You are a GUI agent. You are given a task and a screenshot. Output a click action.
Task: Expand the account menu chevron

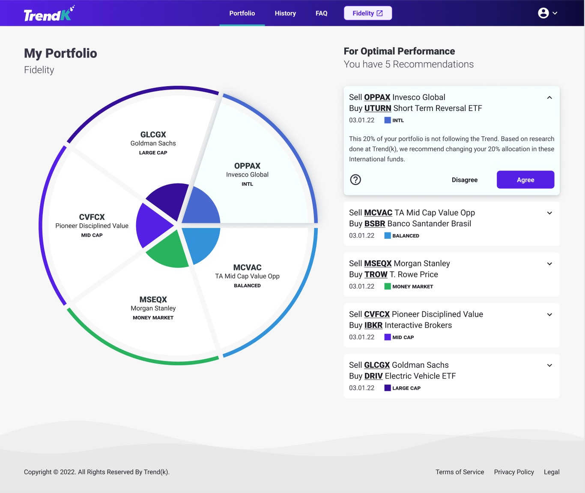click(555, 13)
